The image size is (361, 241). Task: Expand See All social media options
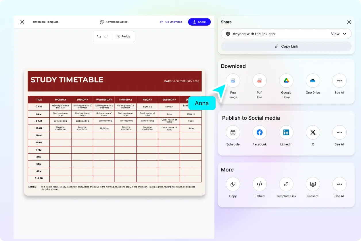pyautogui.click(x=339, y=132)
